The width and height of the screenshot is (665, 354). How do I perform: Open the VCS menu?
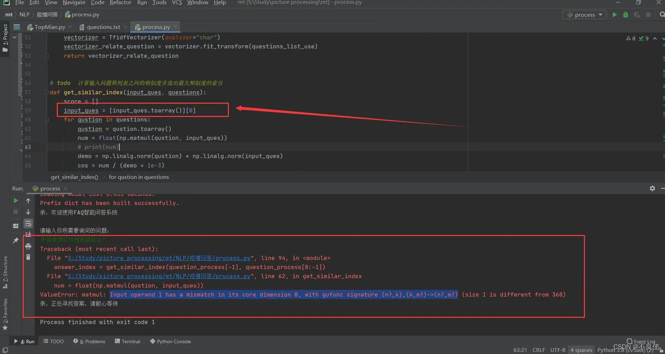point(177,2)
